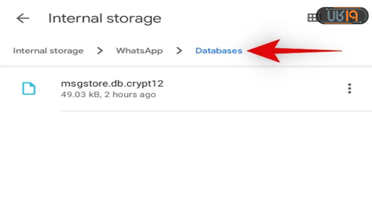Open the msgstore.db.crypt12 file name
Viewport: 372px width, 206px height.
point(112,84)
